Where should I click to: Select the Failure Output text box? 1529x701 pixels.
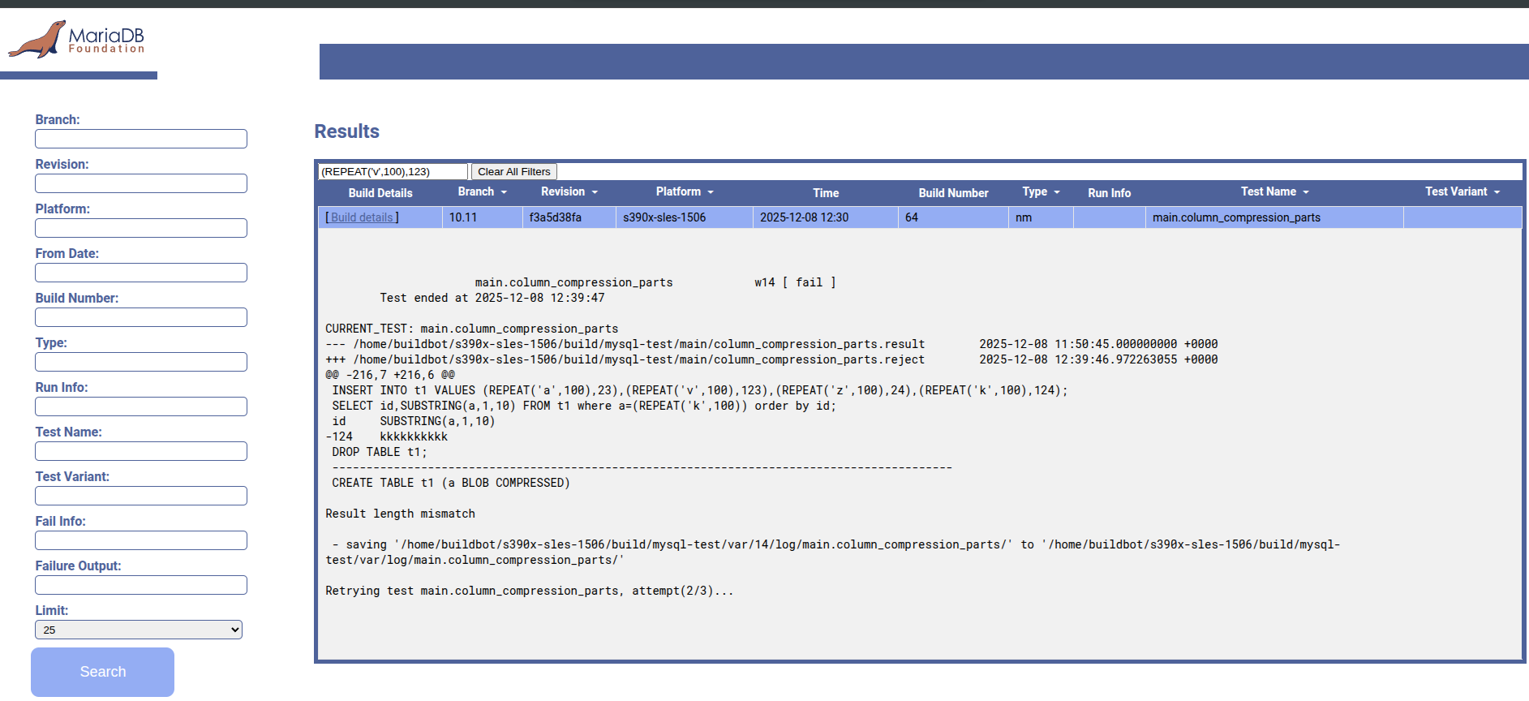pyautogui.click(x=141, y=585)
